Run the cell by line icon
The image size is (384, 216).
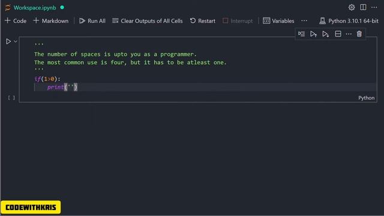click(x=301, y=34)
